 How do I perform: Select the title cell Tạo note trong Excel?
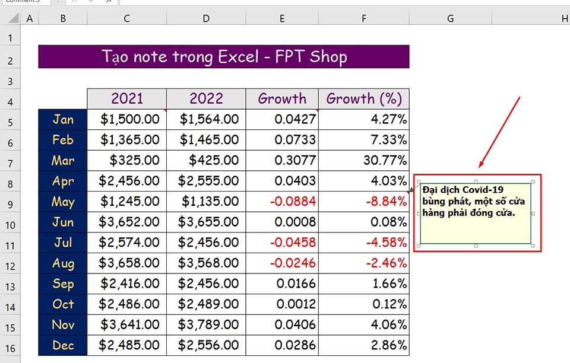coord(224,56)
